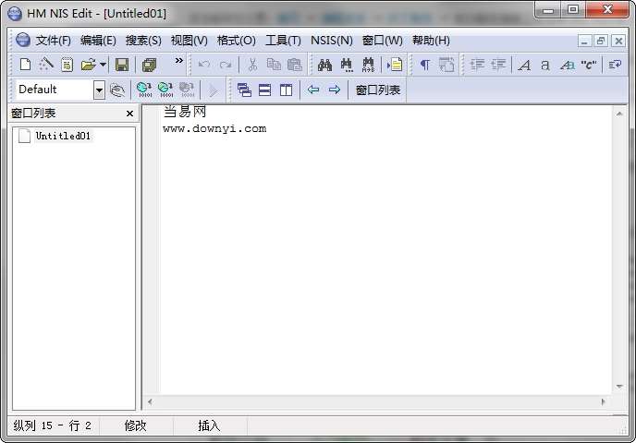Viewport: 636px width, 443px height.
Task: Run the installer (greyed arrow icon)
Action: pyautogui.click(x=213, y=90)
